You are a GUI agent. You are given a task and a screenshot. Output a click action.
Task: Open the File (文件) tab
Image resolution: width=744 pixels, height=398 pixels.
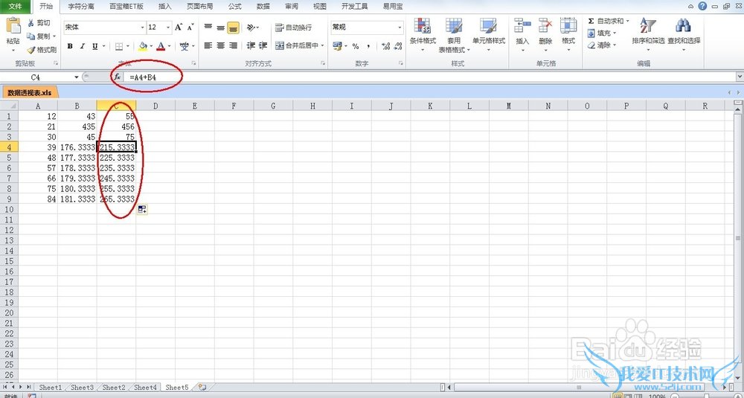point(15,7)
